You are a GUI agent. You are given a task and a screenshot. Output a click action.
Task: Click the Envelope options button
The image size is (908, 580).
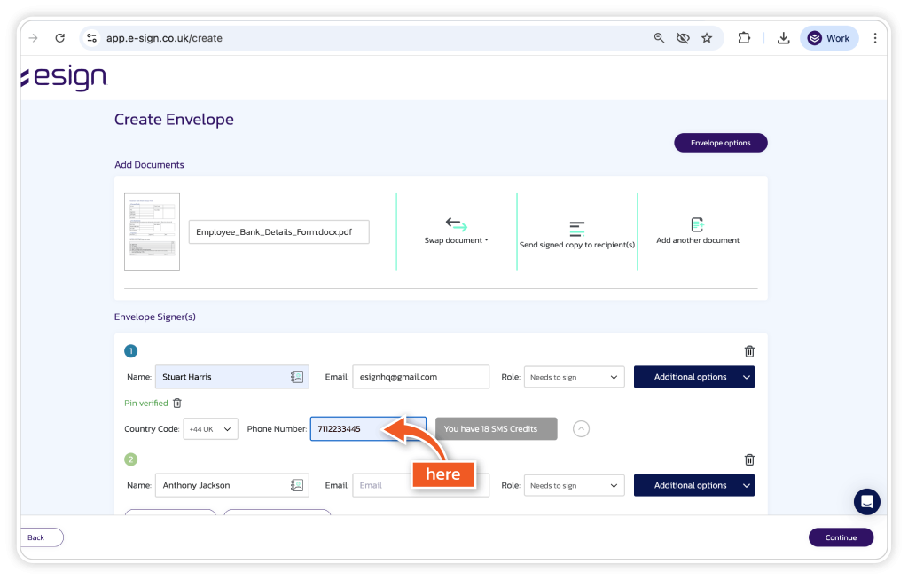coord(720,143)
